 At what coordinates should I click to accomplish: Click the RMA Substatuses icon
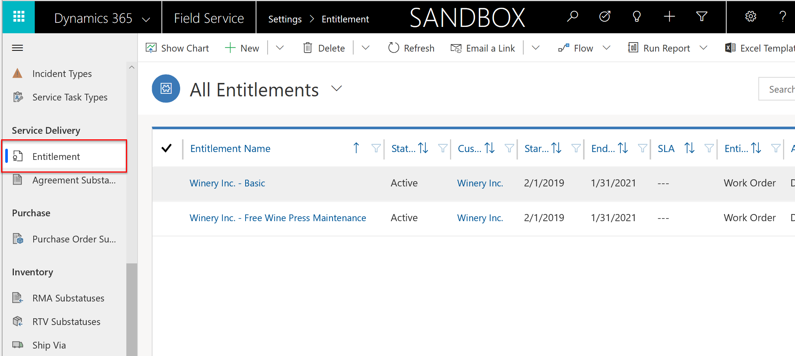click(x=18, y=298)
